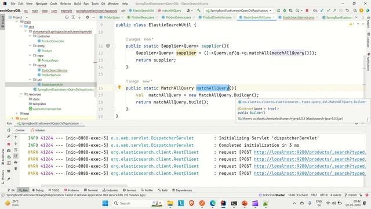Toggle the Bookmarks tool window stripe button
The height and width of the screenshot is (209, 371).
pos(2,157)
